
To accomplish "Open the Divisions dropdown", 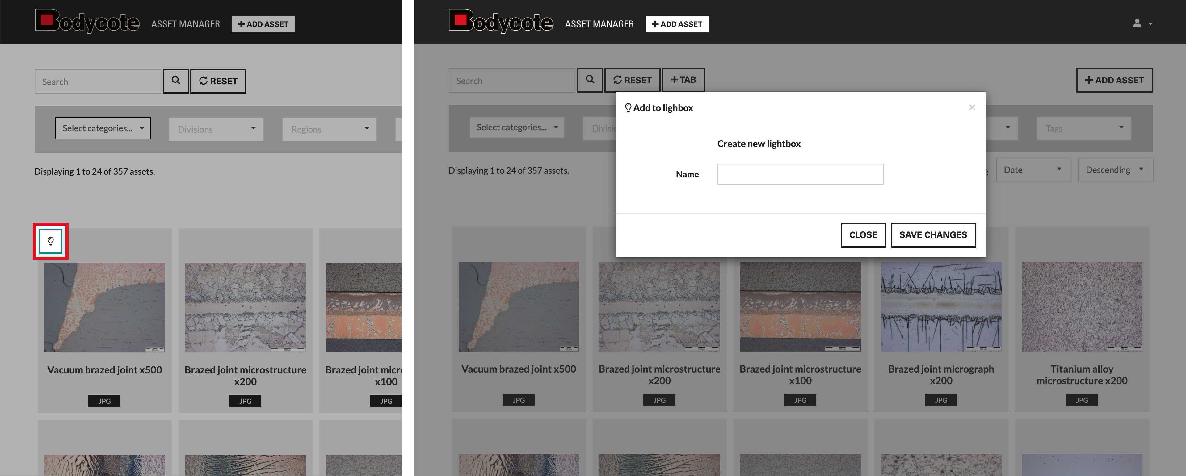I will click(x=216, y=129).
